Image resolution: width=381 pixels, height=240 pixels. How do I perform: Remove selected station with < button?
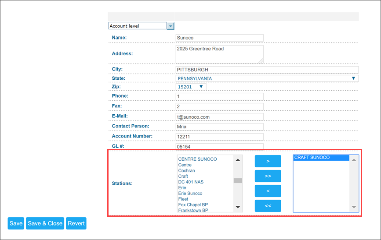268,191
